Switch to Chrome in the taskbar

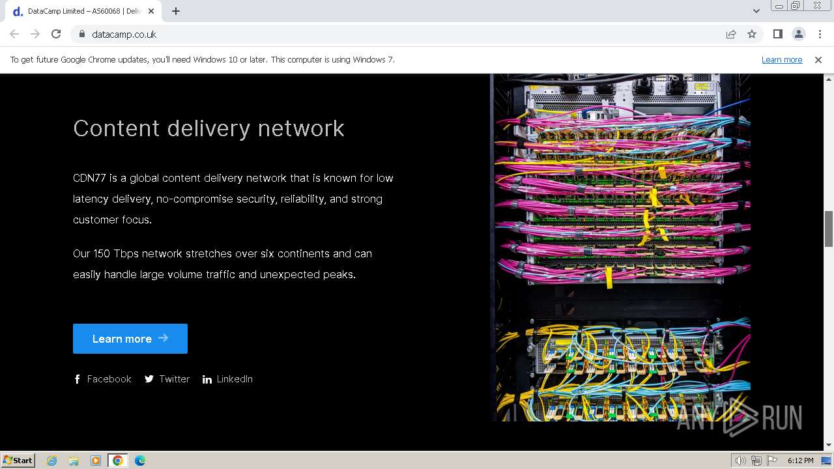[117, 461]
